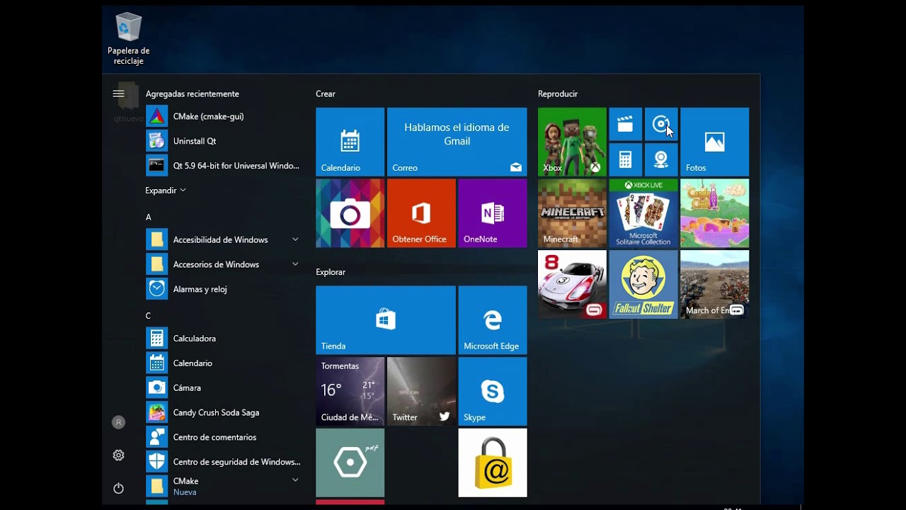Image resolution: width=906 pixels, height=510 pixels.
Task: Click the Obtener Office tile
Action: pos(421,213)
